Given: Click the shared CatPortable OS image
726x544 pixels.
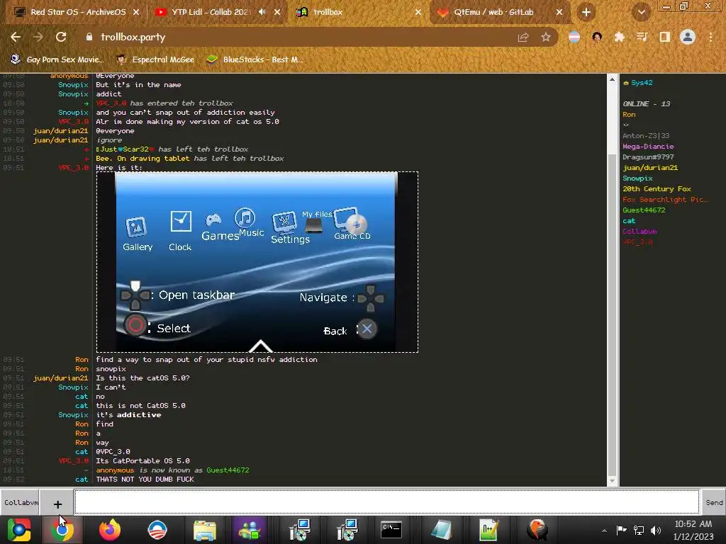Looking at the screenshot, I should click(257, 262).
